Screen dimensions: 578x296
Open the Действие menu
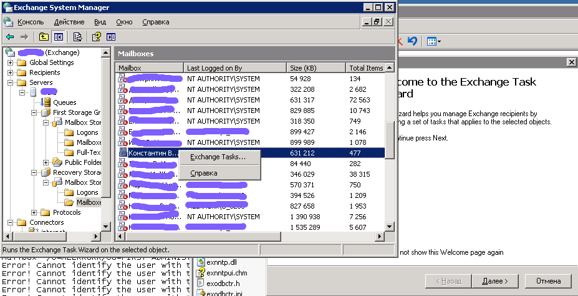point(69,22)
